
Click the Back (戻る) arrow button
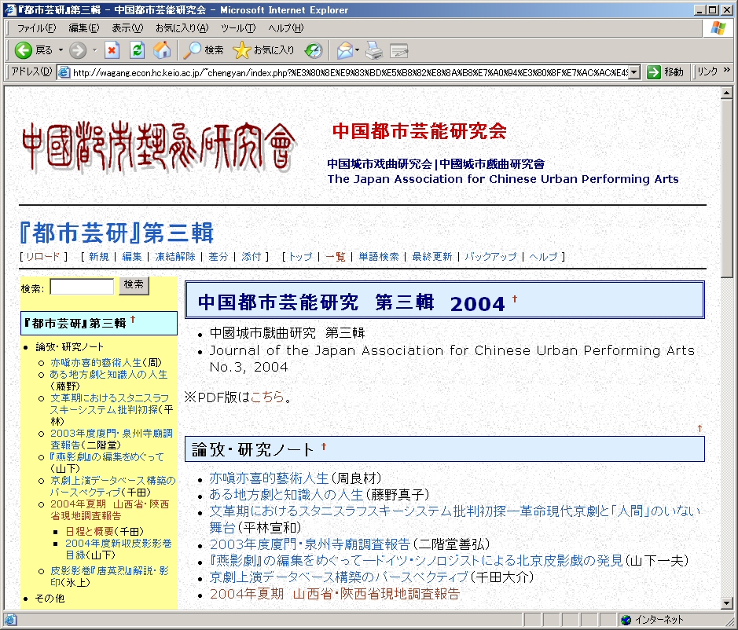24,50
